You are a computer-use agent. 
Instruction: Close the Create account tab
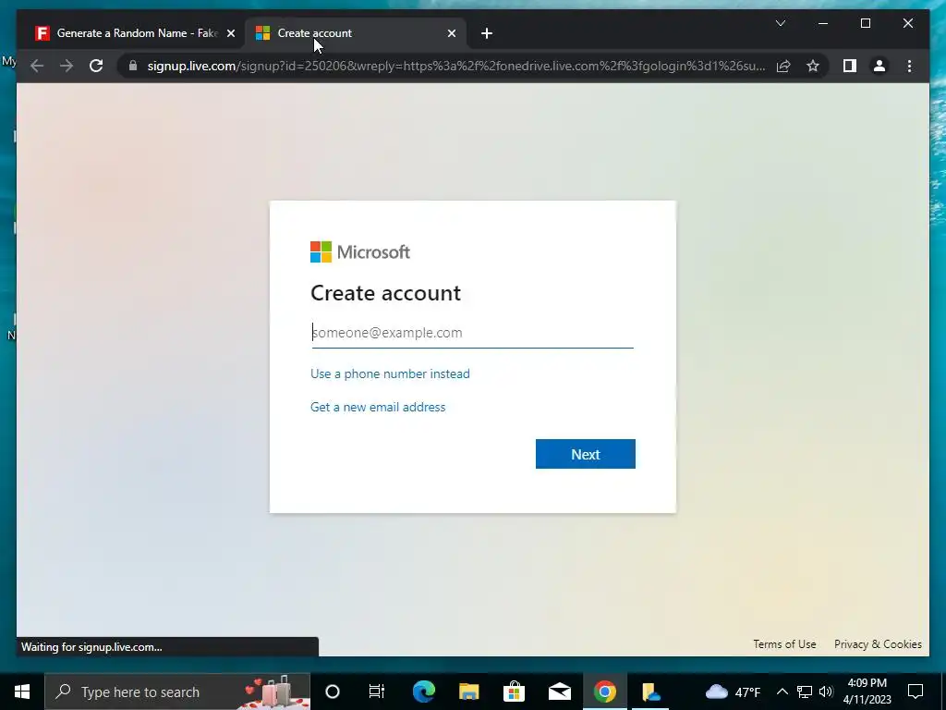pyautogui.click(x=451, y=33)
